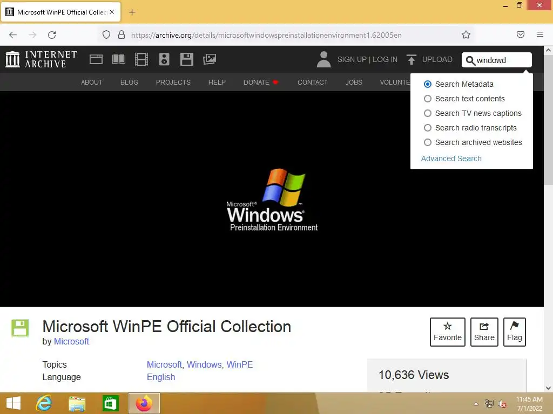Open the English language link

click(x=161, y=377)
